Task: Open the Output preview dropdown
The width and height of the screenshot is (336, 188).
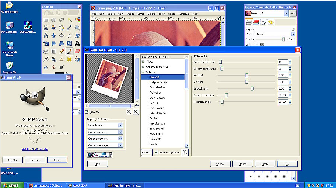Action: (105, 139)
